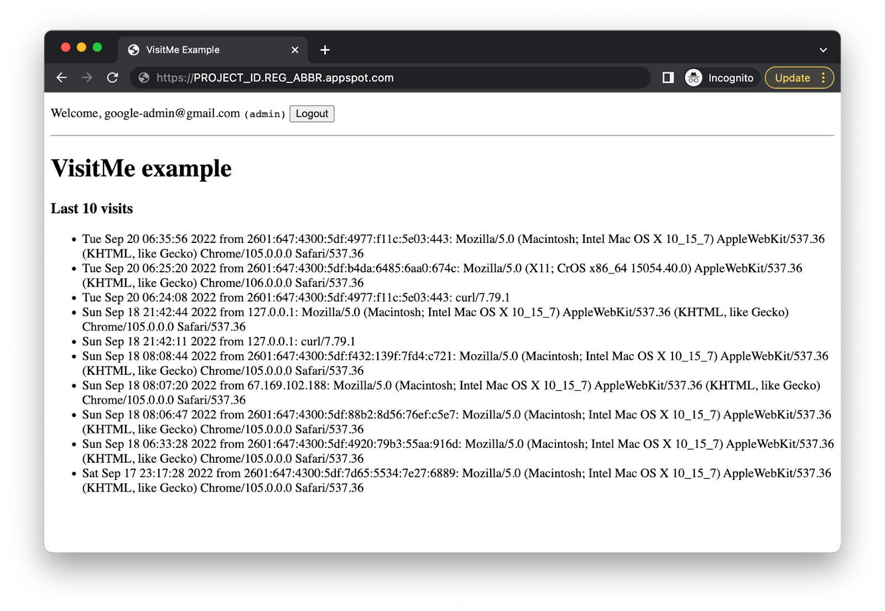The height and width of the screenshot is (611, 885).
Task: Click the Incognito profile icon
Action: [694, 78]
